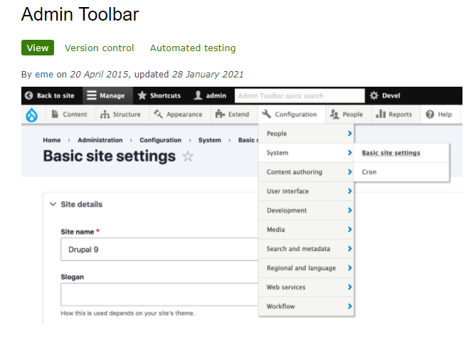
Task: Open People in Configuration dropdown
Action: 306,134
